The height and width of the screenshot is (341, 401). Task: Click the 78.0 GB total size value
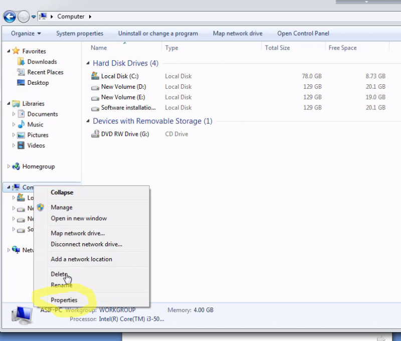(x=311, y=76)
